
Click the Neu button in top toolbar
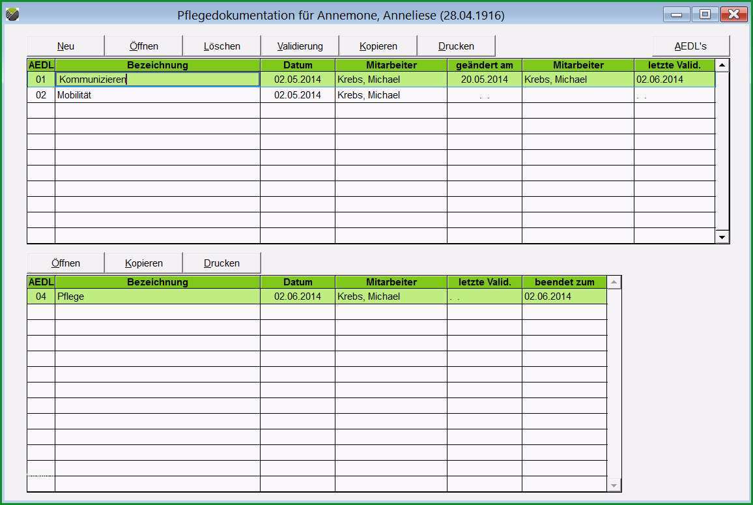(65, 46)
